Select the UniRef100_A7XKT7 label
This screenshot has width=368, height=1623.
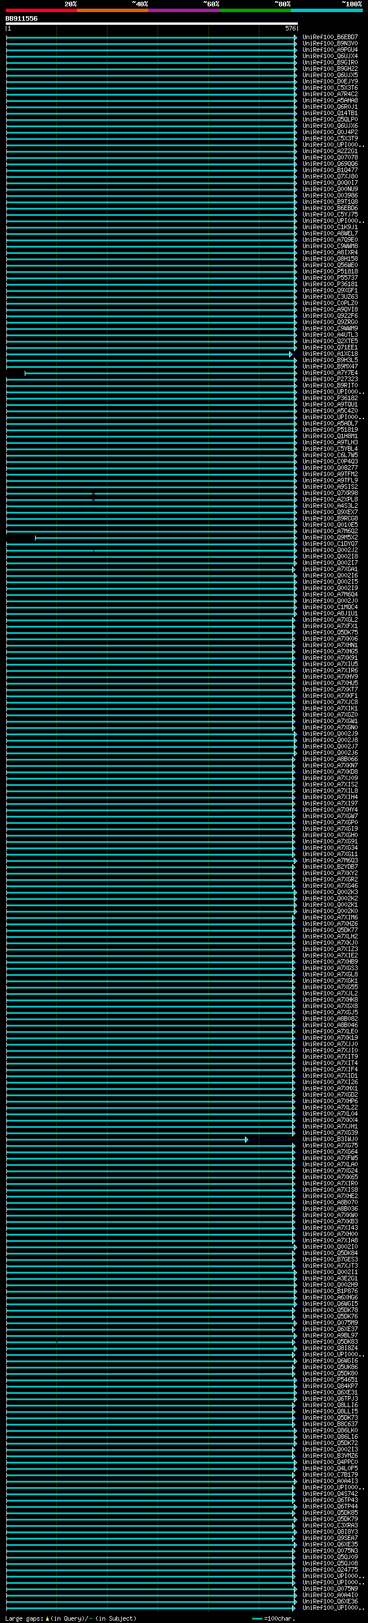(x=330, y=689)
